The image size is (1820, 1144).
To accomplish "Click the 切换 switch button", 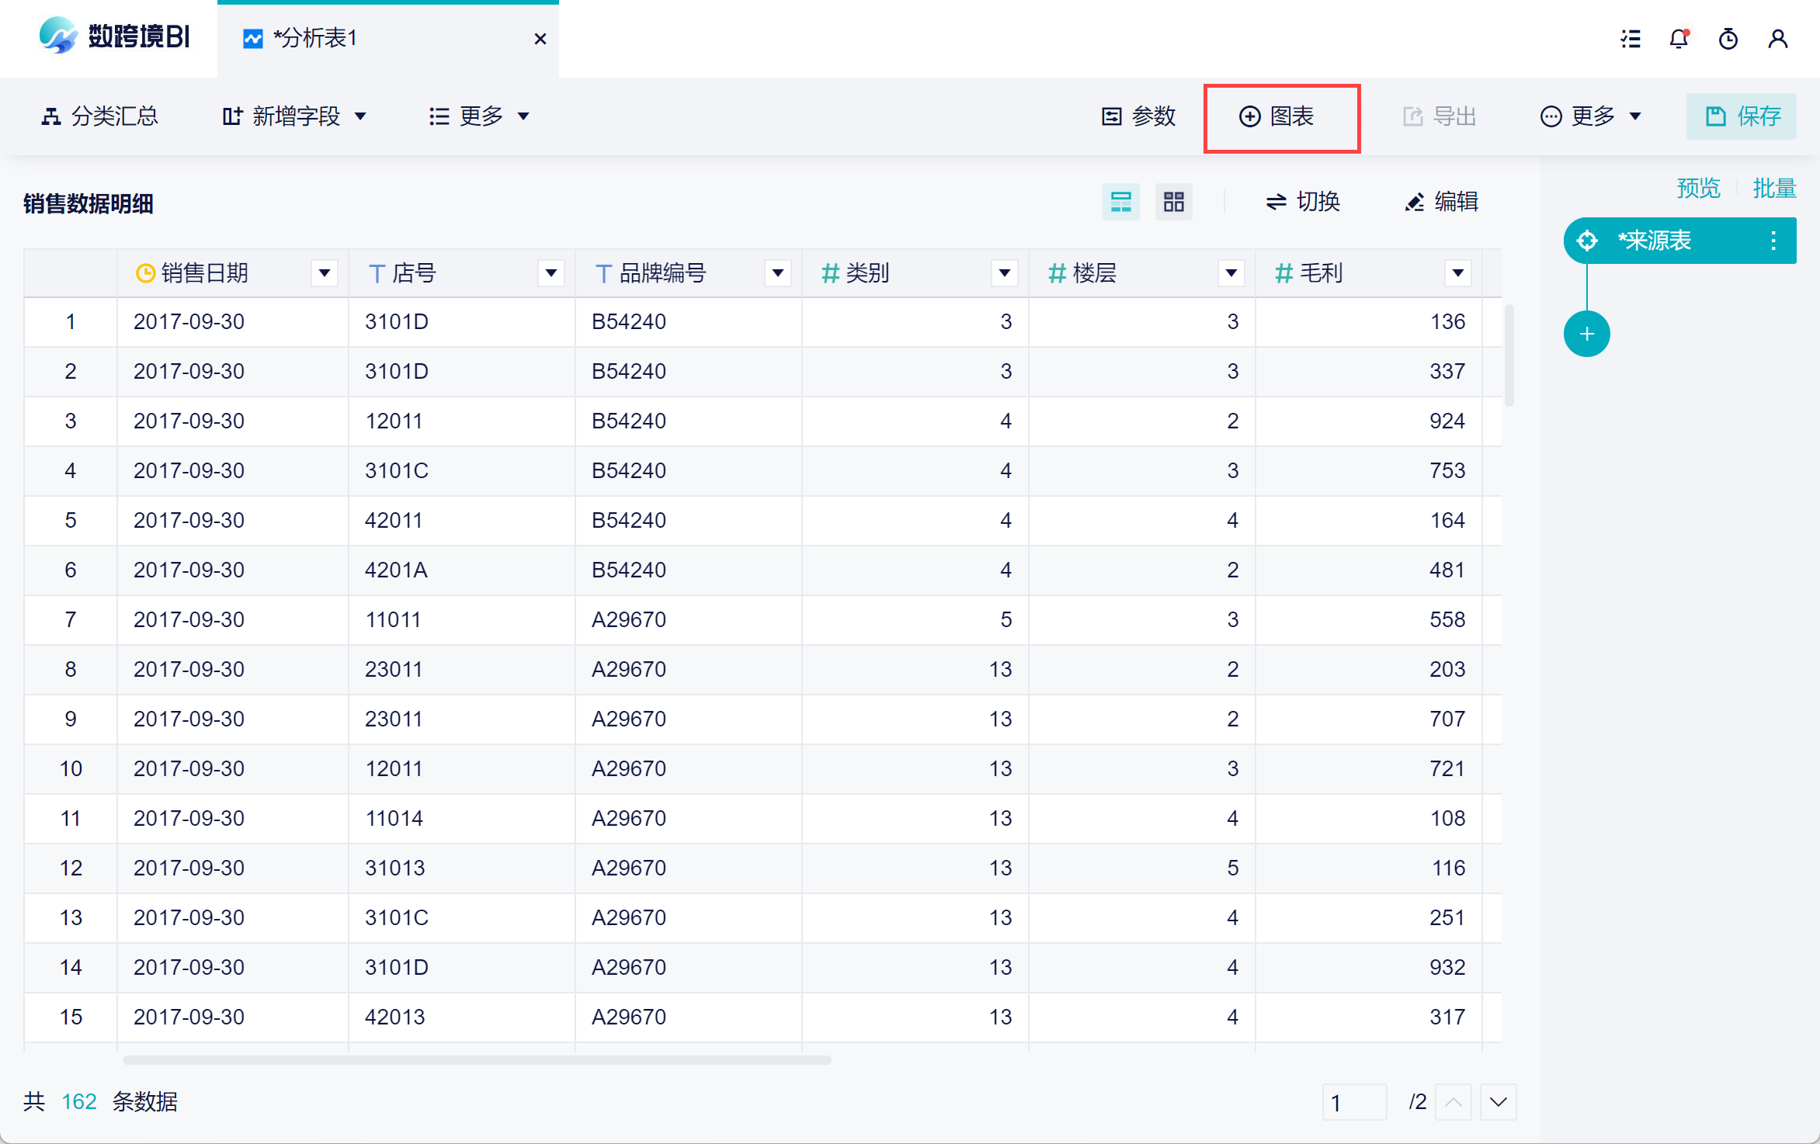I will (x=1304, y=202).
